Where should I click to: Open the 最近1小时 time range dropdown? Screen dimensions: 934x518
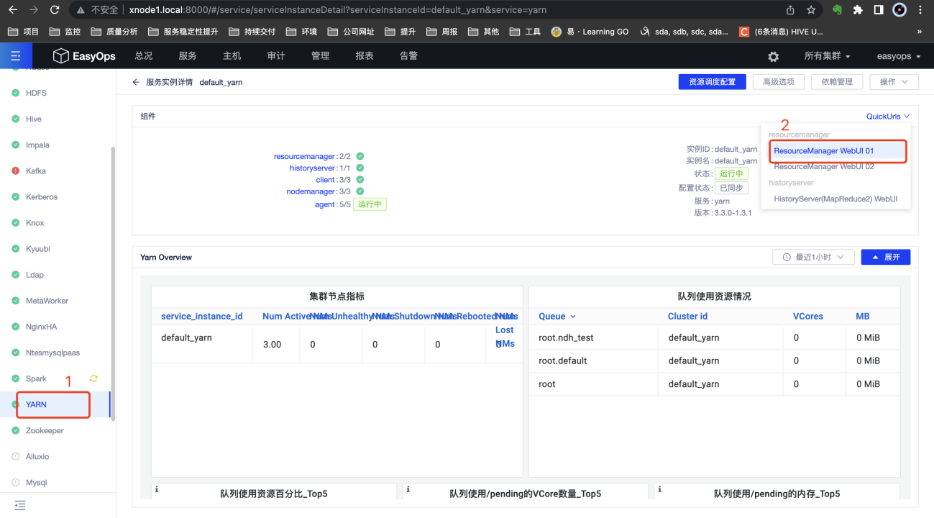pyautogui.click(x=813, y=257)
